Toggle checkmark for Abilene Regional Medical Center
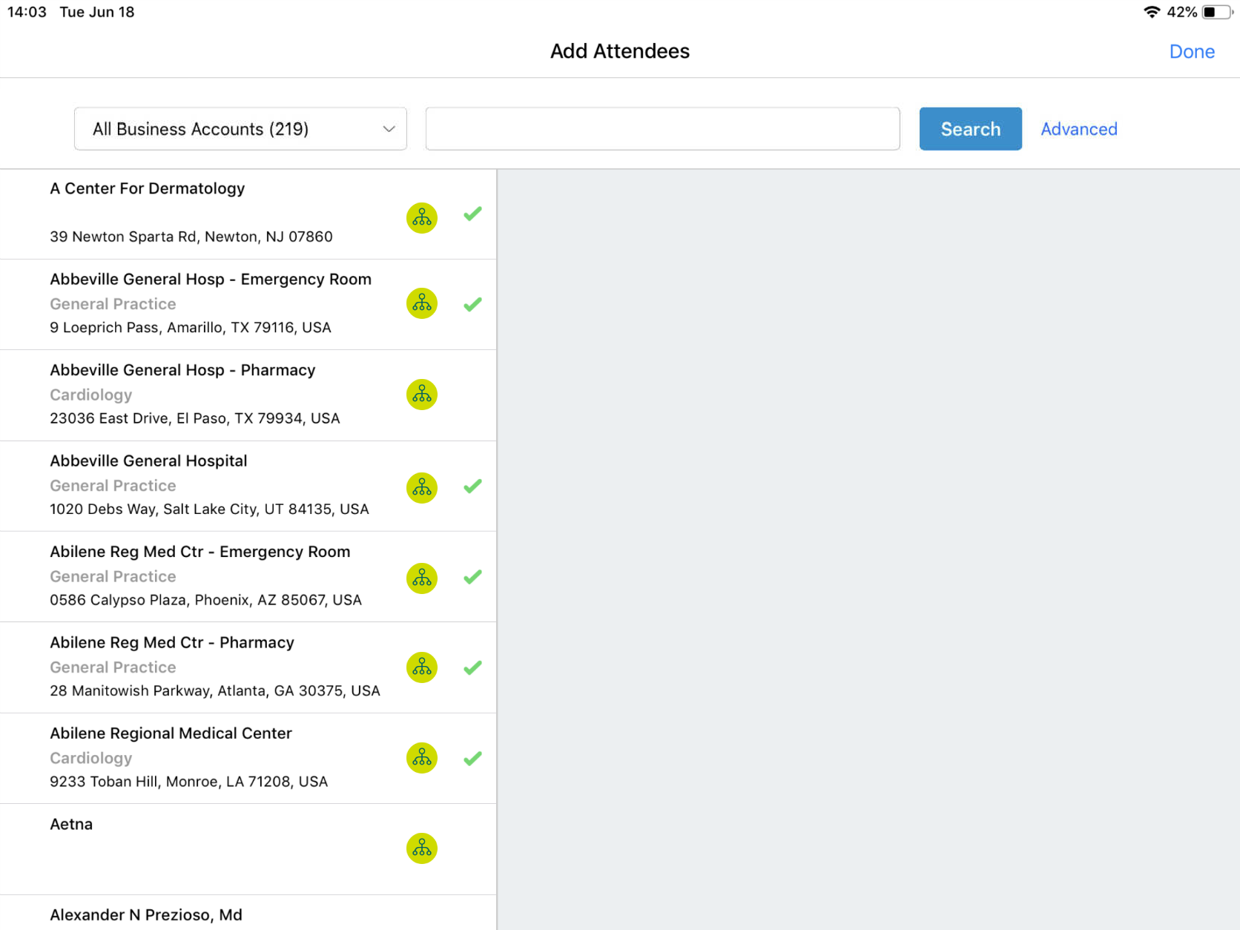The image size is (1240, 930). (472, 758)
